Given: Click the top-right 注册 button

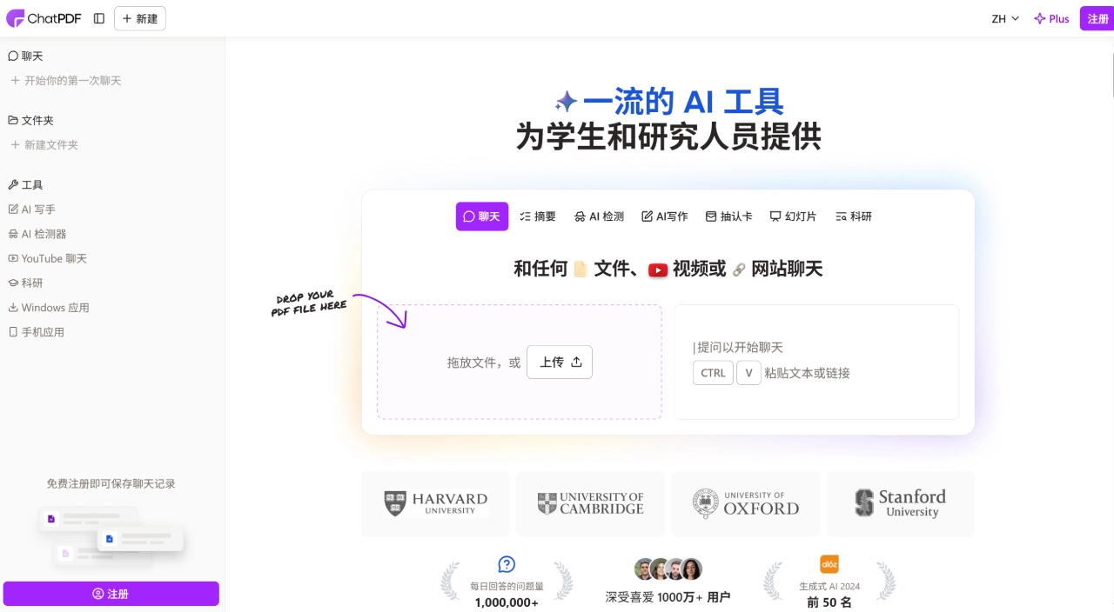Looking at the screenshot, I should (x=1097, y=18).
